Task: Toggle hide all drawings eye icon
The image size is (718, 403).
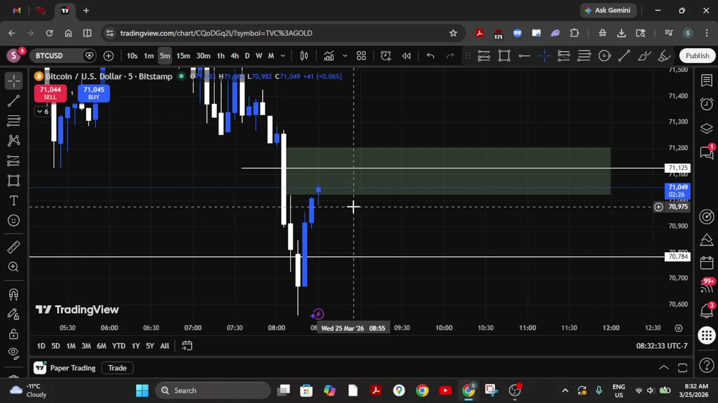Action: 14,353
